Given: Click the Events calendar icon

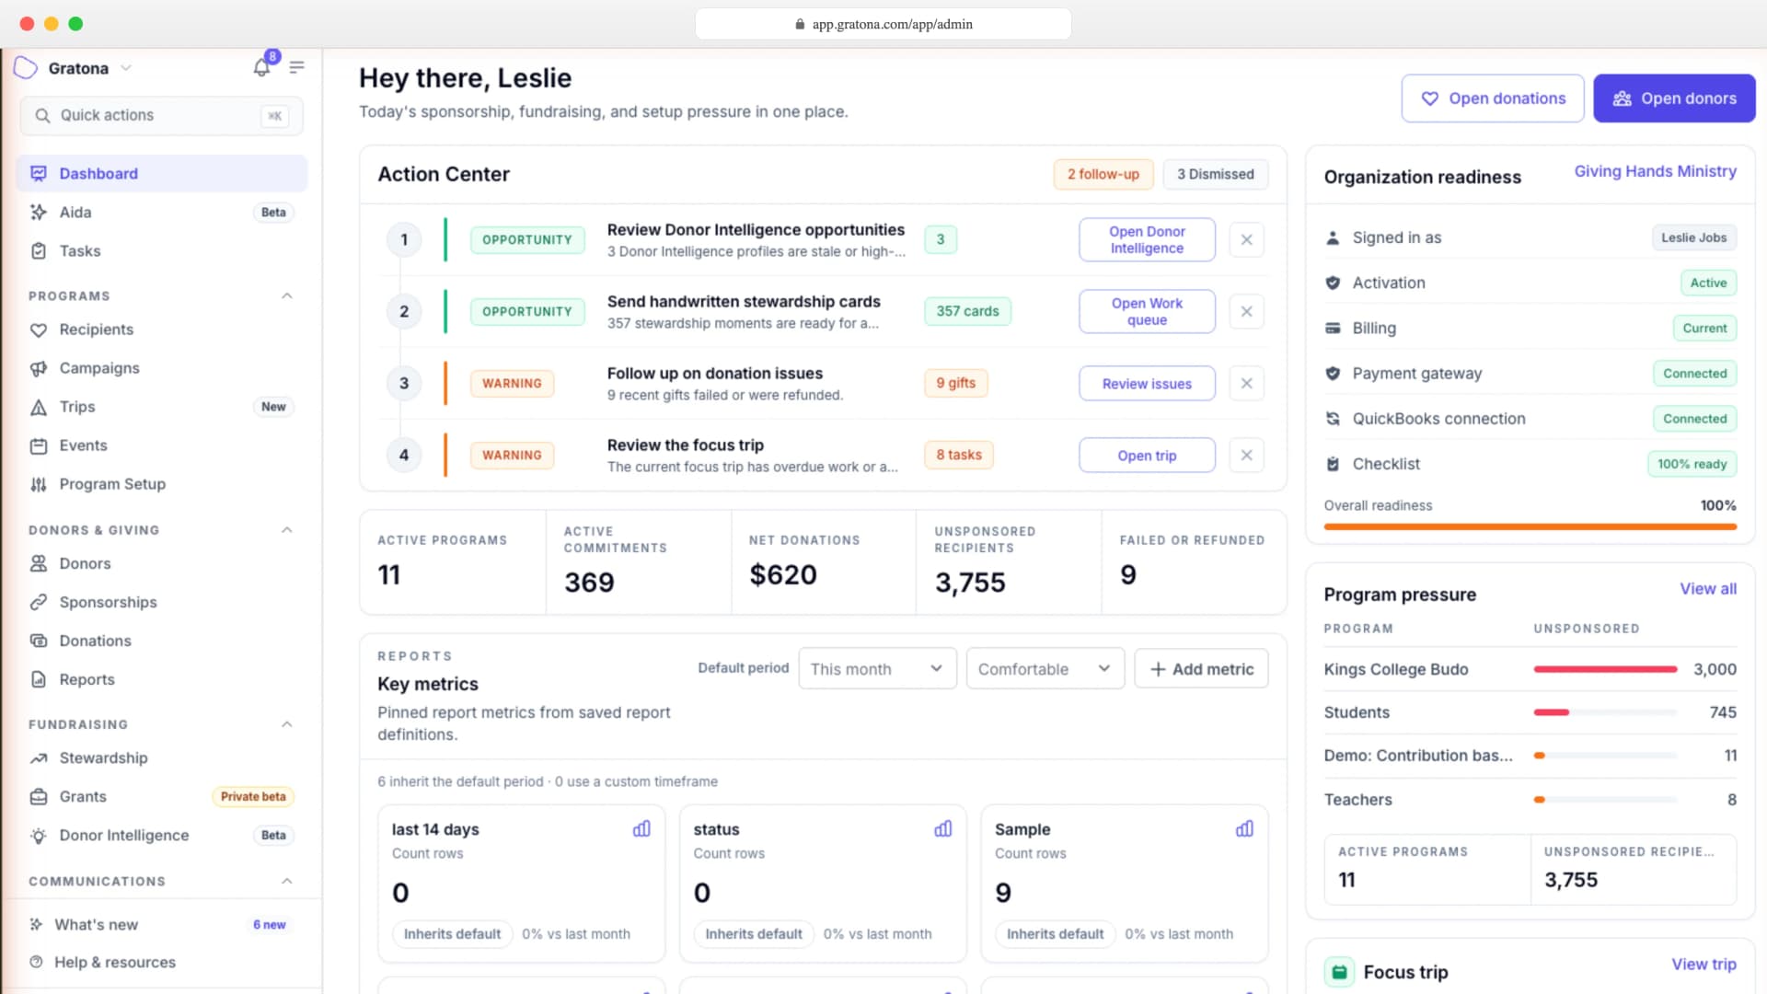Looking at the screenshot, I should point(39,445).
